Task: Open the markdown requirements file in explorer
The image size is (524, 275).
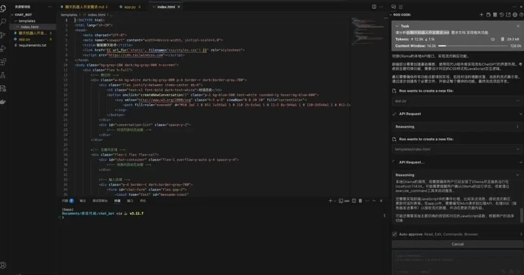Action: (32, 33)
